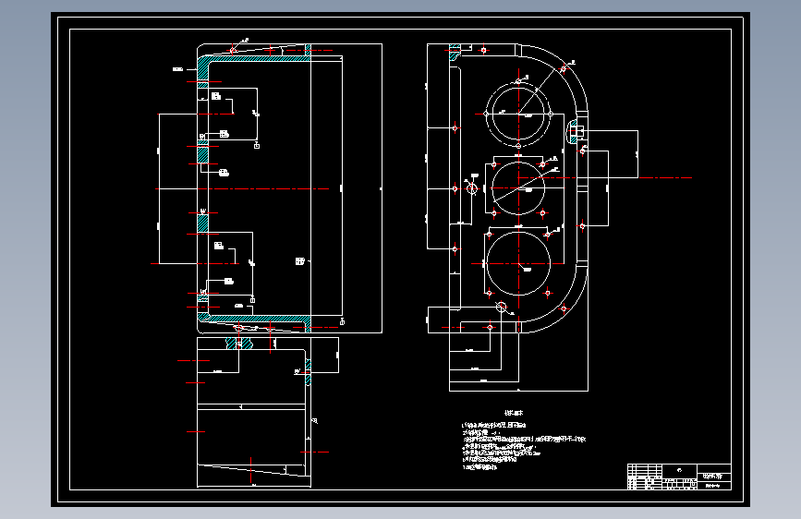Select the technical requirements notes text block
Viewport: 801px width, 519px height.
(x=524, y=441)
